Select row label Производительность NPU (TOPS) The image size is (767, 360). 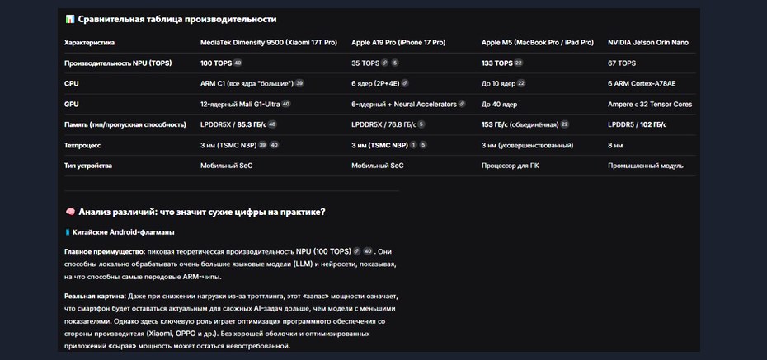(x=118, y=63)
